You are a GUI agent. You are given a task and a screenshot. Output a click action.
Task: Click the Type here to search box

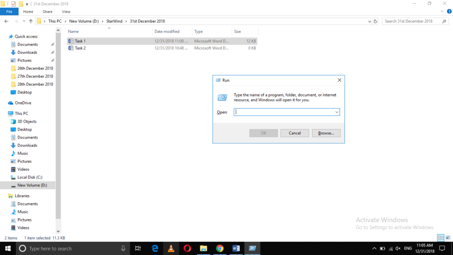tap(73, 248)
